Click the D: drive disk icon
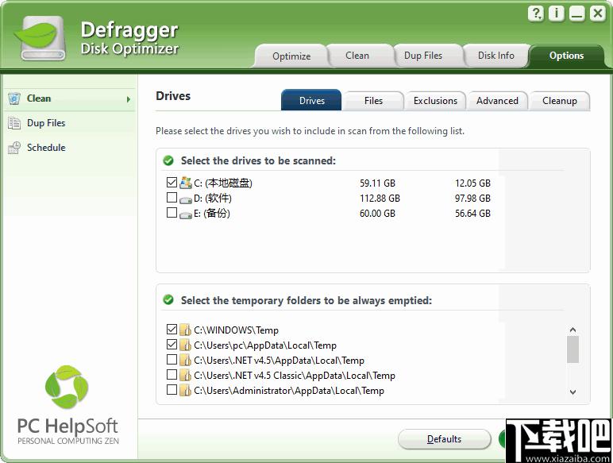Image resolution: width=613 pixels, height=463 pixels. 186,199
